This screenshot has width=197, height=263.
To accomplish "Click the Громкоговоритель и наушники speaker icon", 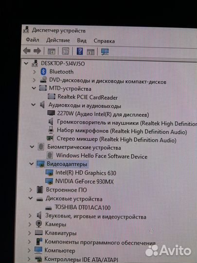I will [51, 121].
